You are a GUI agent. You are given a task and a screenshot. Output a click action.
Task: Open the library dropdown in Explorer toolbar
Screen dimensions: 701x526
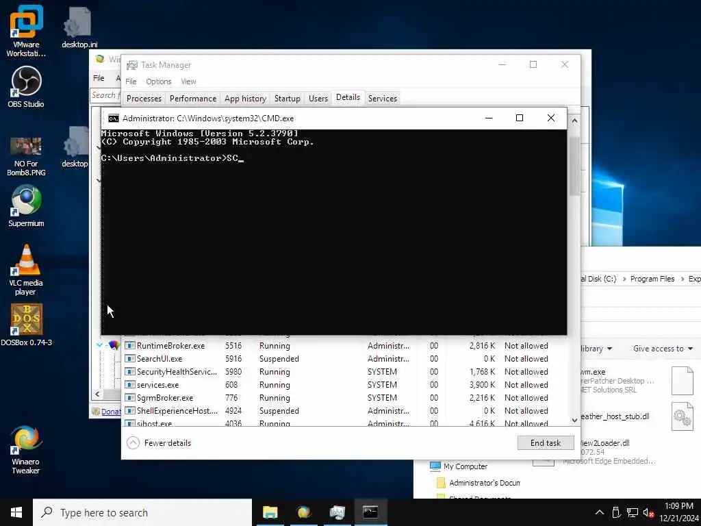pyautogui.click(x=596, y=349)
